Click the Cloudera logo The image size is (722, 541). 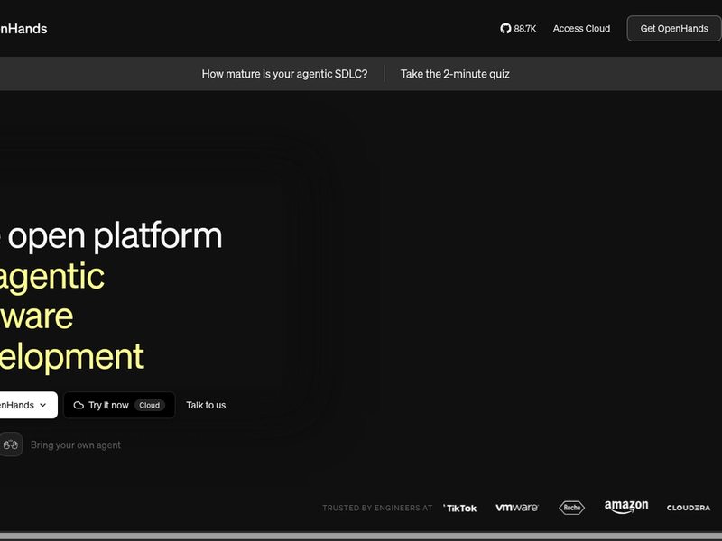tap(689, 508)
